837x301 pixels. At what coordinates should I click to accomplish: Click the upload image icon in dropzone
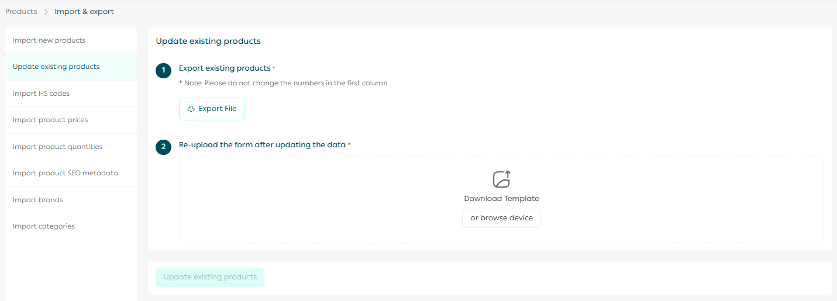(501, 179)
